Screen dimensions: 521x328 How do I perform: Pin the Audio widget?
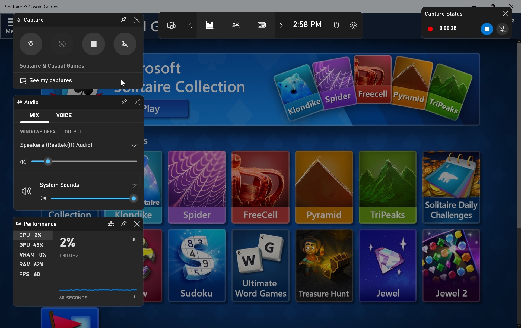[x=124, y=102]
